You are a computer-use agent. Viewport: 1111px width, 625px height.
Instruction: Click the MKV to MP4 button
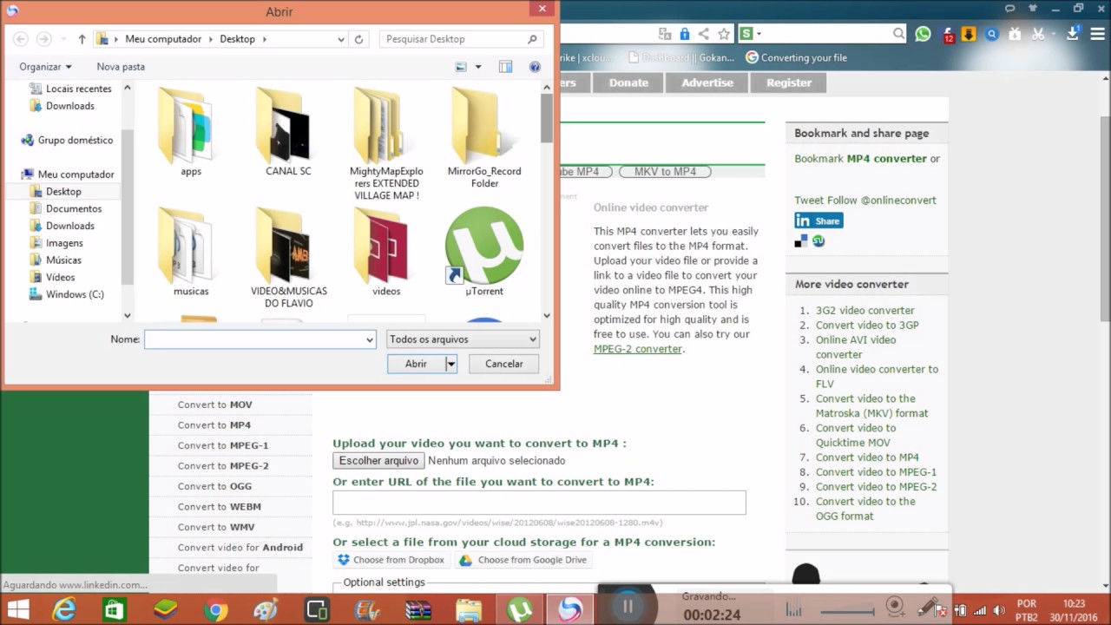(665, 172)
